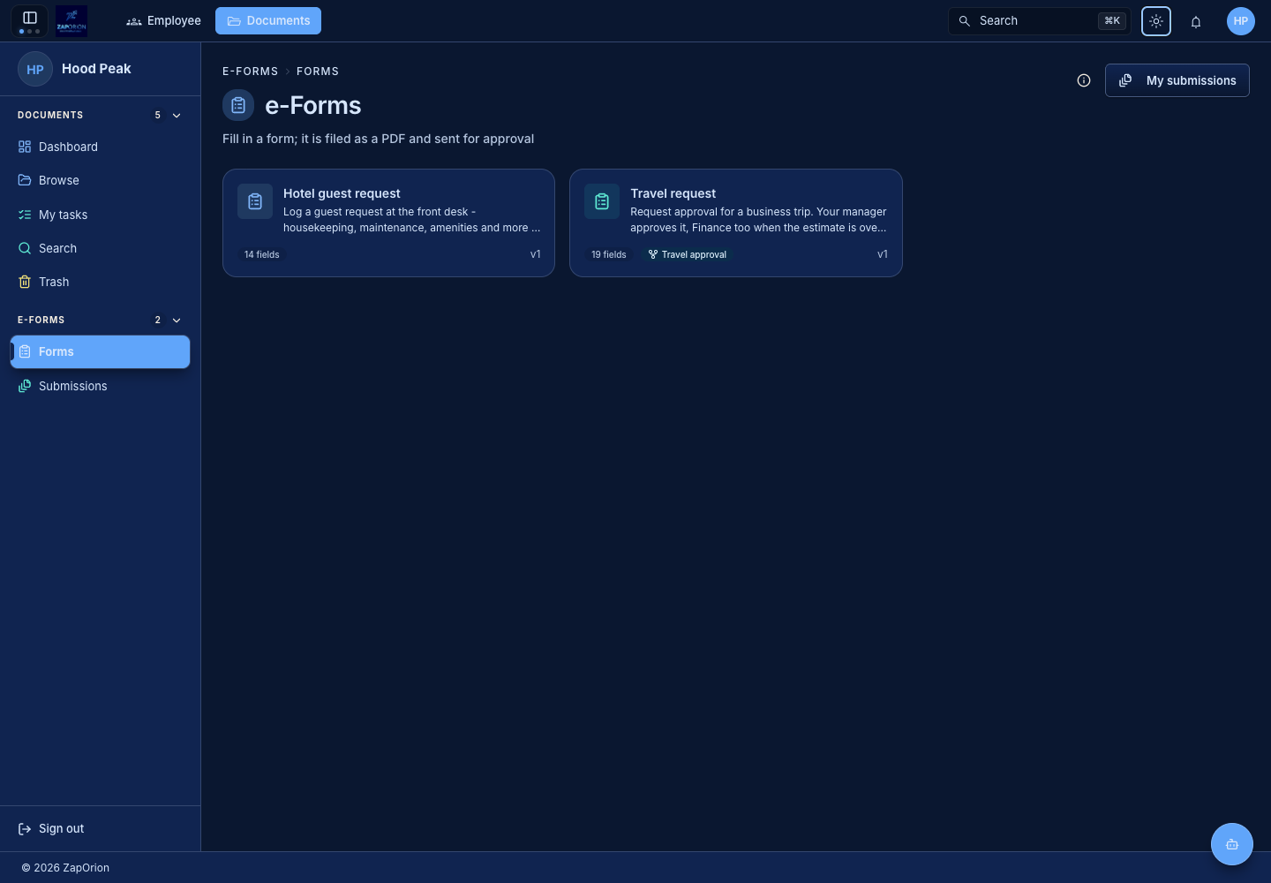Open My submissions
The width and height of the screenshot is (1271, 883).
[1177, 80]
